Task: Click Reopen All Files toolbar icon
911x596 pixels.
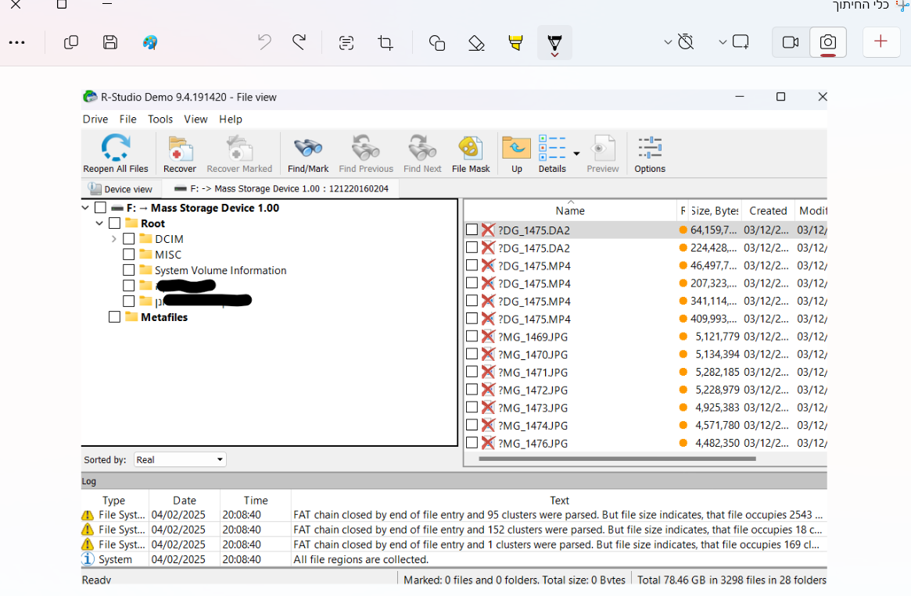Action: coord(116,154)
